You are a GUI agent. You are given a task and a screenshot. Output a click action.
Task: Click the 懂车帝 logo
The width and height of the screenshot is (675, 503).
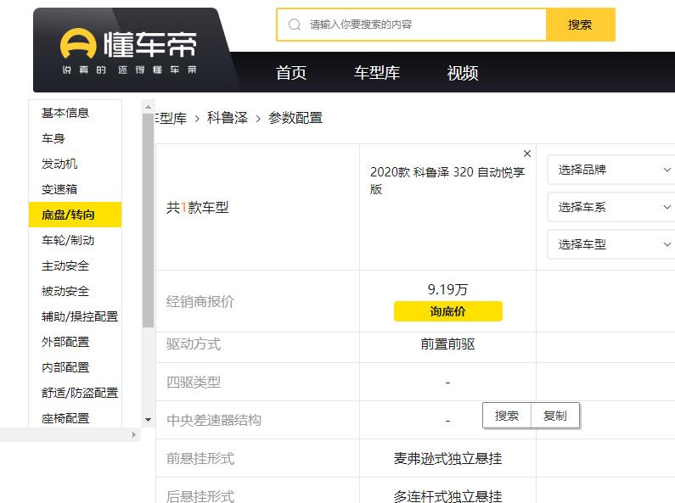click(x=129, y=51)
